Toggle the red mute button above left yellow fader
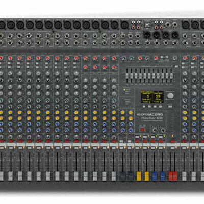Image resolution: width=204 pixels, height=204 pixels. click(x=137, y=141)
